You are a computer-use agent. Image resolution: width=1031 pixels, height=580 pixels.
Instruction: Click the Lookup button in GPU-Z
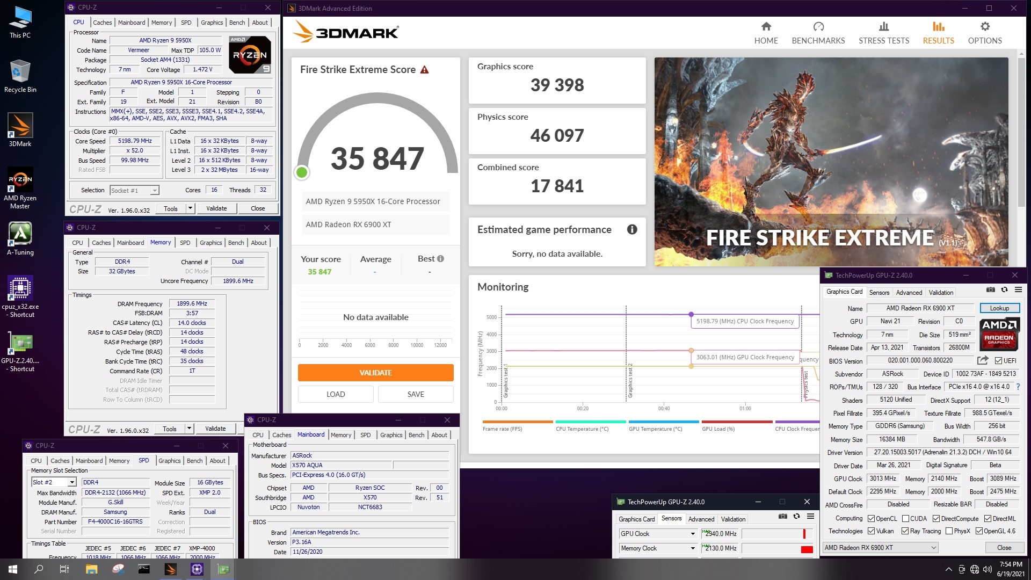click(999, 308)
